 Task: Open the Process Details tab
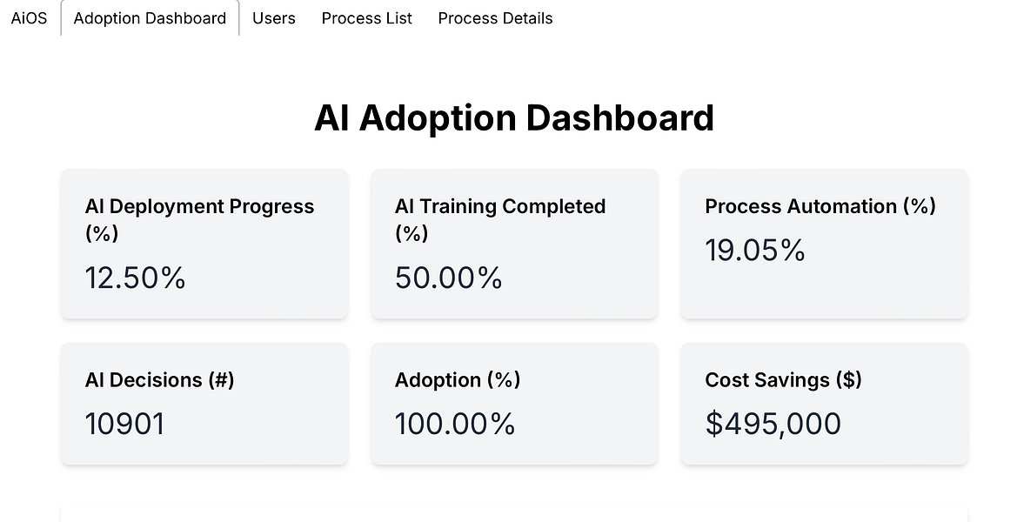[x=495, y=18]
